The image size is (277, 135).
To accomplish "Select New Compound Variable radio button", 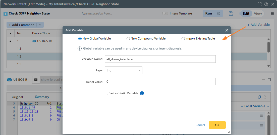I will (128, 38).
